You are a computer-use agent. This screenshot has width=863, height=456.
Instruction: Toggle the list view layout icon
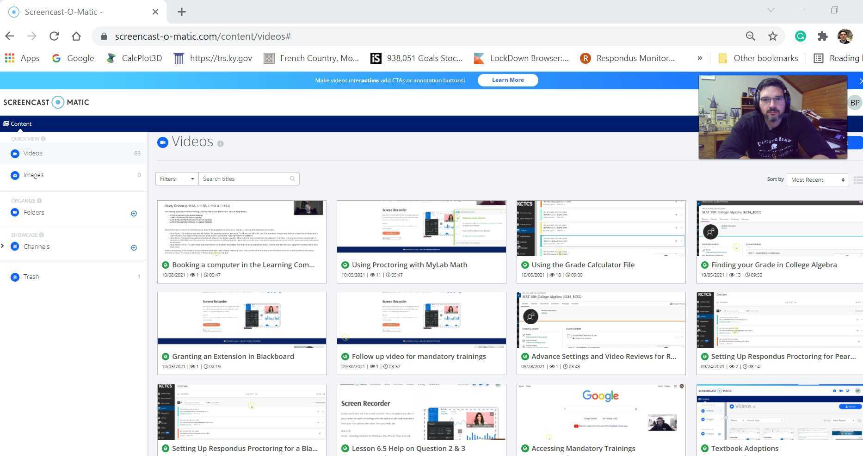click(x=858, y=179)
